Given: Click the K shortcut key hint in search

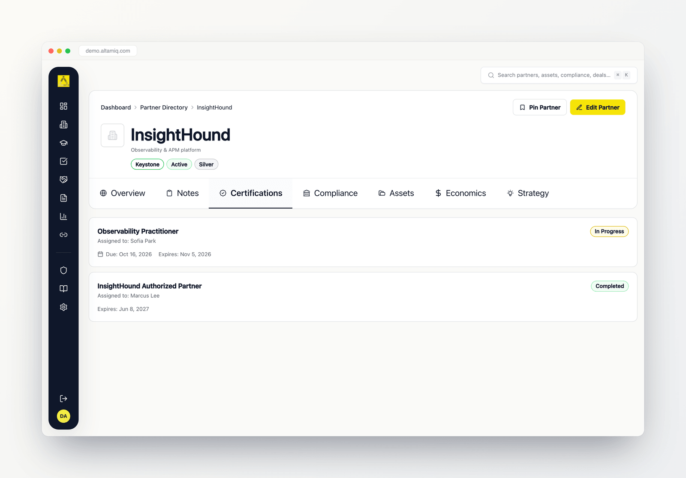Looking at the screenshot, I should [626, 75].
